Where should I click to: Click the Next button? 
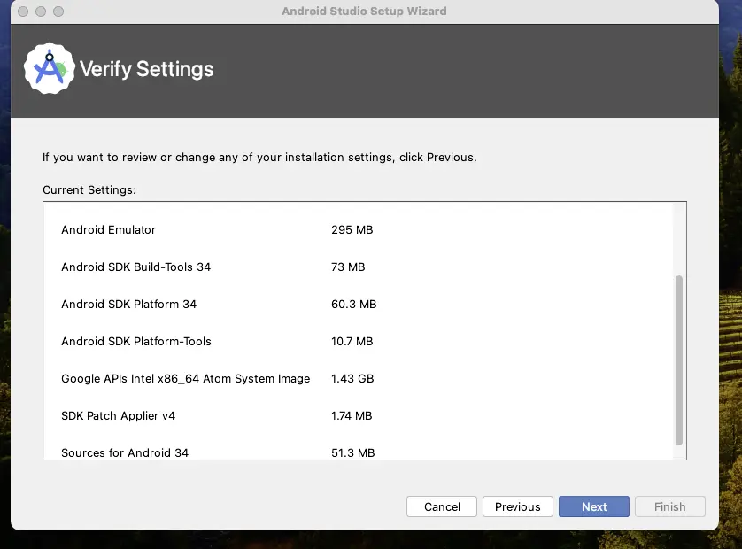(594, 506)
